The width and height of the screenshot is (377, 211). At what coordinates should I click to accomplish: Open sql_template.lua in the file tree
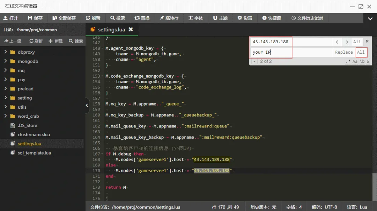(x=34, y=153)
